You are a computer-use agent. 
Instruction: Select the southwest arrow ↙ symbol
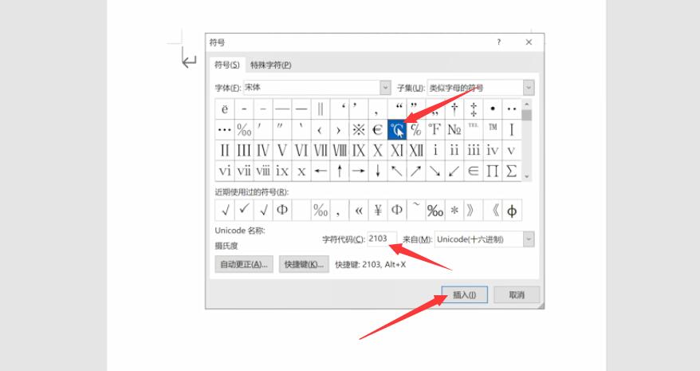(x=454, y=171)
